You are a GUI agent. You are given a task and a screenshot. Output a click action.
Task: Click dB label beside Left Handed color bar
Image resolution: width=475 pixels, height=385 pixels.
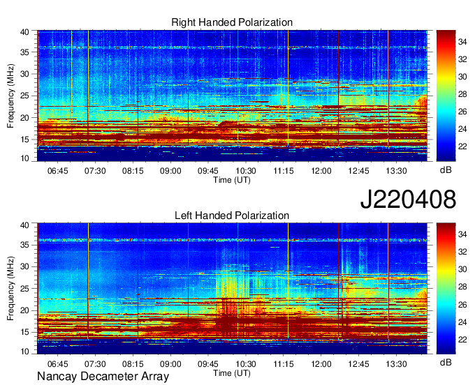tap(446, 363)
